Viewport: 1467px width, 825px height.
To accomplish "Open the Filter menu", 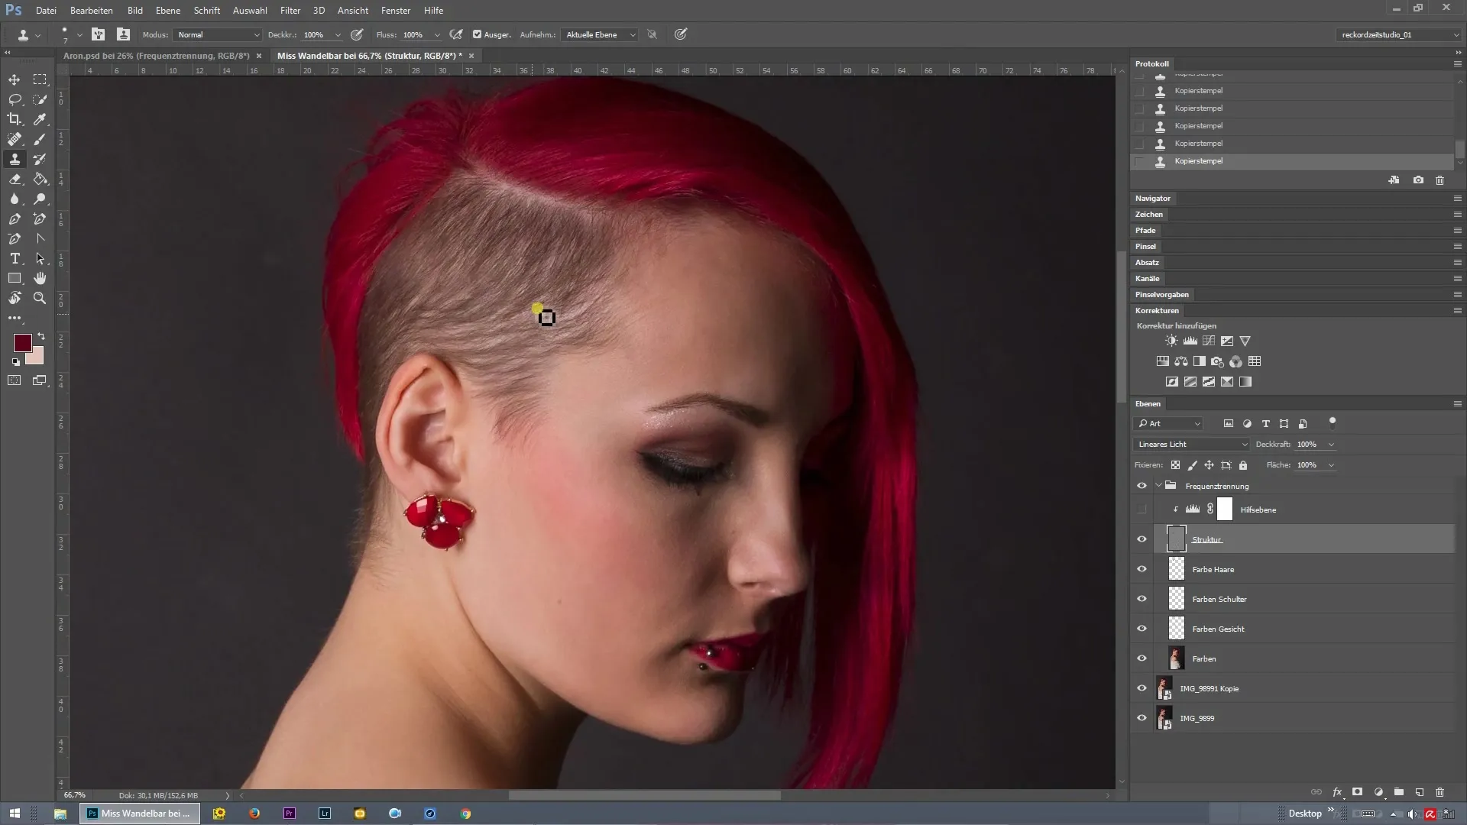I will (290, 11).
